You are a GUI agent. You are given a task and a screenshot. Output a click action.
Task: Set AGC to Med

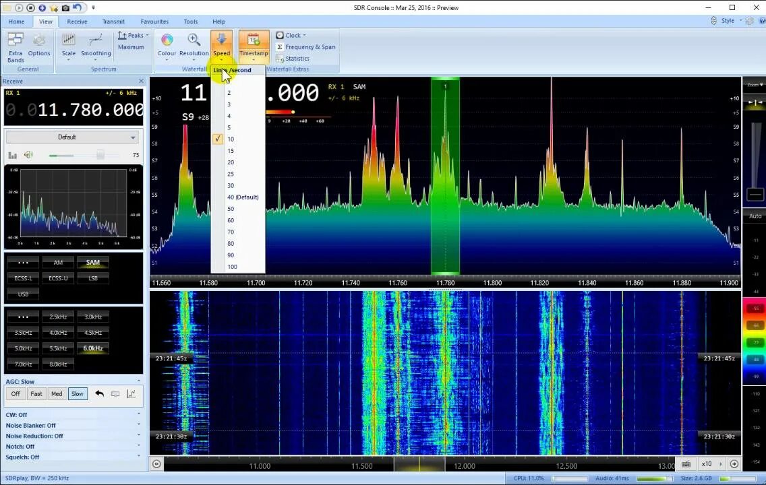point(57,394)
